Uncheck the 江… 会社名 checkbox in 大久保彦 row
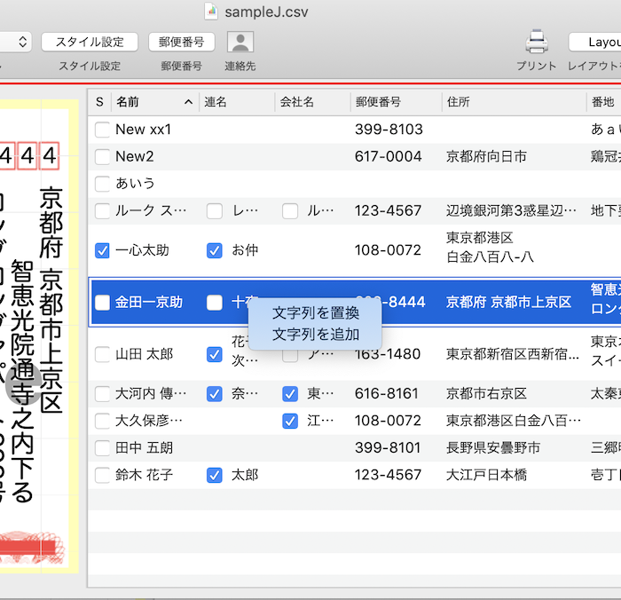Image resolution: width=621 pixels, height=600 pixels. coord(290,421)
